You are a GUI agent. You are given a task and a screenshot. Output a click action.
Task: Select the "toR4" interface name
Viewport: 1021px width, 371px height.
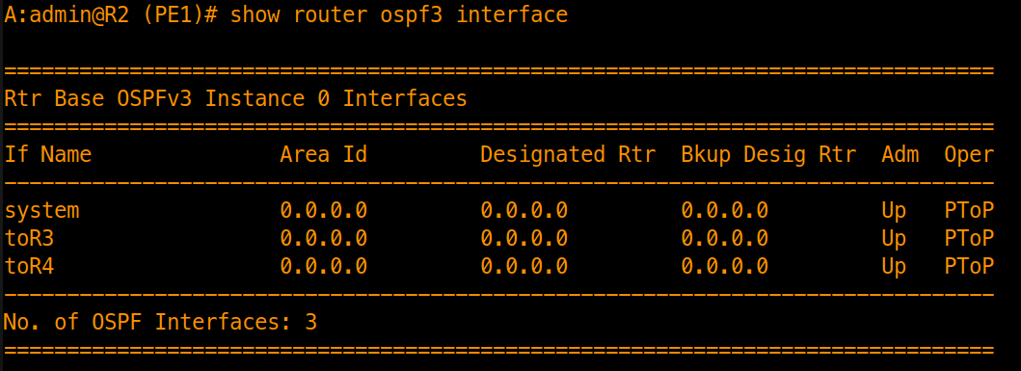tap(29, 267)
